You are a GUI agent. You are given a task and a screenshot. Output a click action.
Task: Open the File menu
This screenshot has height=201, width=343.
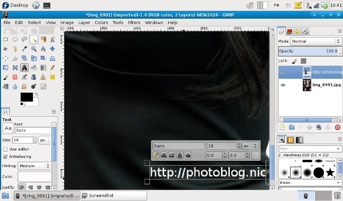(x=7, y=23)
